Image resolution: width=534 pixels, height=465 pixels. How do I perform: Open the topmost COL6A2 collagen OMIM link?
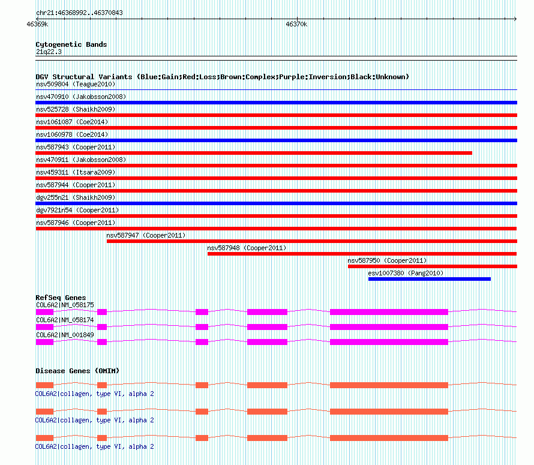point(94,394)
